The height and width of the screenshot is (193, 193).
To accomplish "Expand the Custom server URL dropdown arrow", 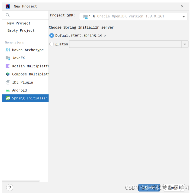I will click(x=185, y=44).
